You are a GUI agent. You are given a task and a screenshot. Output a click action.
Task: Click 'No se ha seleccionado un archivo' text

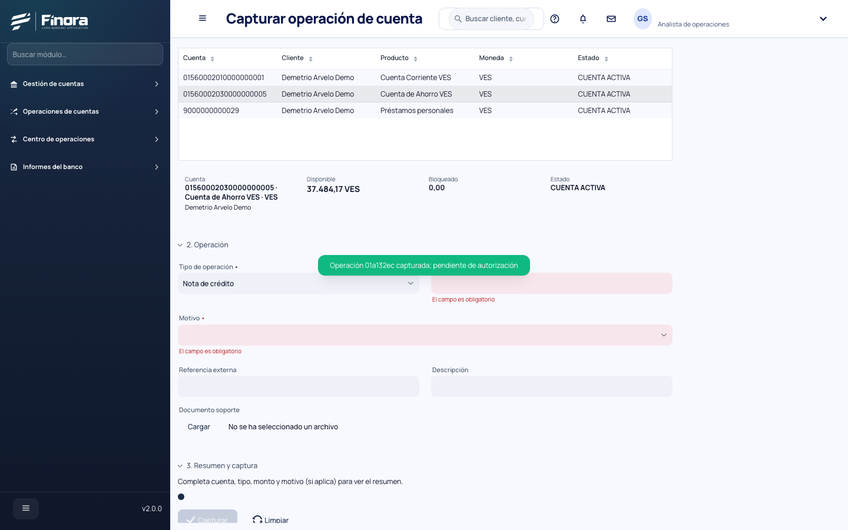[283, 427]
